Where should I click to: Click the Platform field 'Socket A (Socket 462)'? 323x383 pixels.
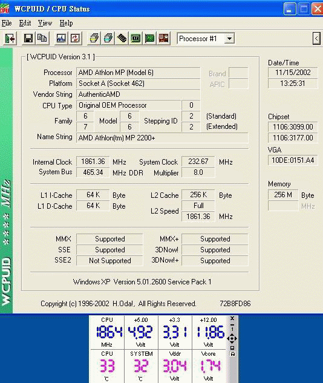[x=138, y=83]
